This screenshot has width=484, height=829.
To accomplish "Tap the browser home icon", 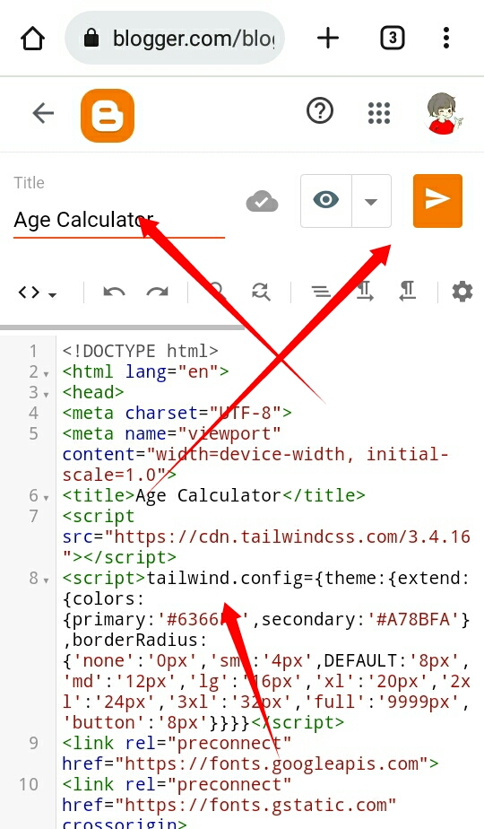I will (32, 39).
